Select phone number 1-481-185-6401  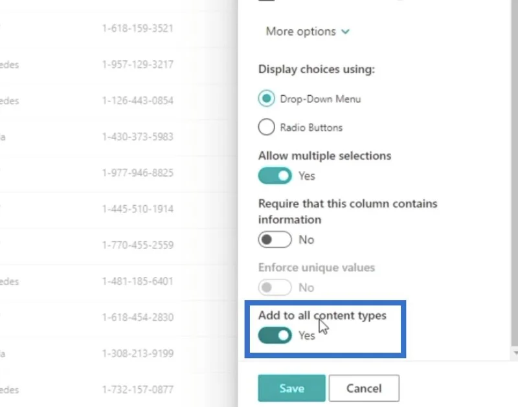click(138, 281)
